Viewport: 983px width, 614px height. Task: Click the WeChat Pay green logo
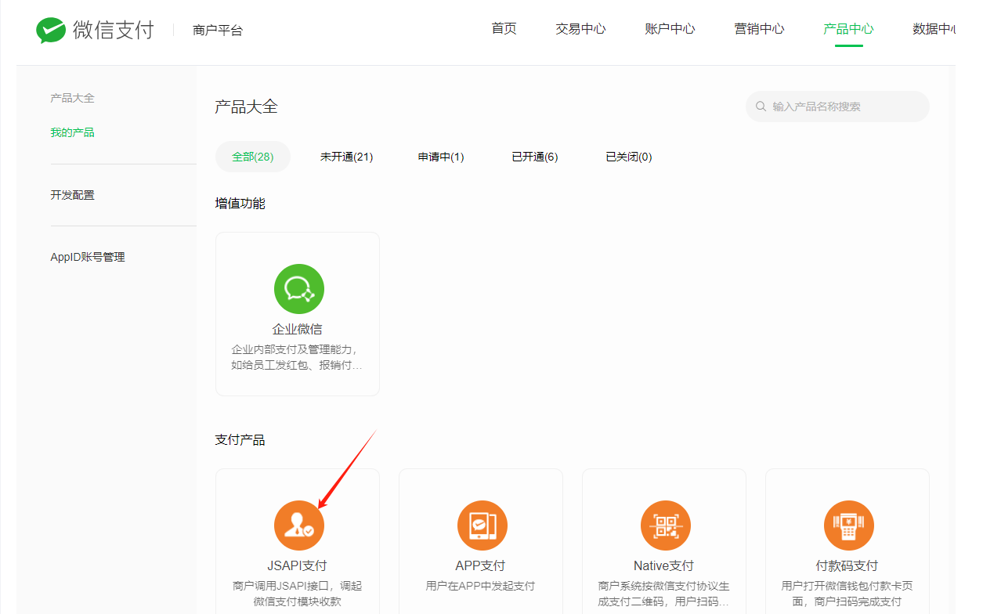click(51, 31)
